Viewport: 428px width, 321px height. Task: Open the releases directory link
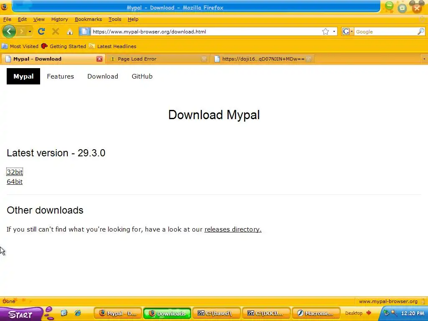coord(233,229)
